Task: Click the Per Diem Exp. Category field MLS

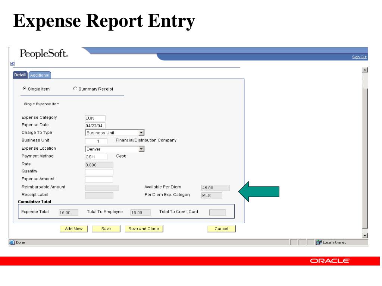Action: click(x=212, y=196)
